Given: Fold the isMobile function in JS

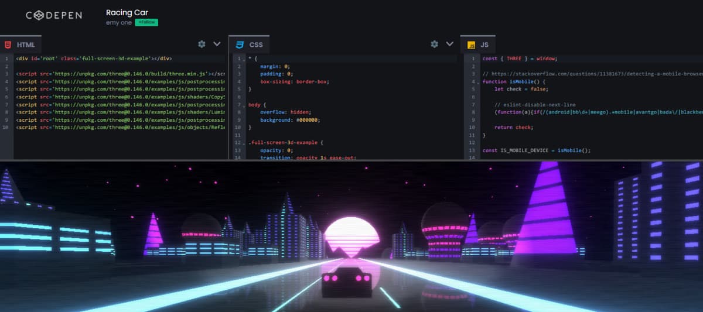Looking at the screenshot, I should coord(479,82).
